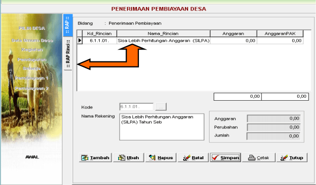Click the Anggaran amount field
316x185 pixels.
(274, 119)
